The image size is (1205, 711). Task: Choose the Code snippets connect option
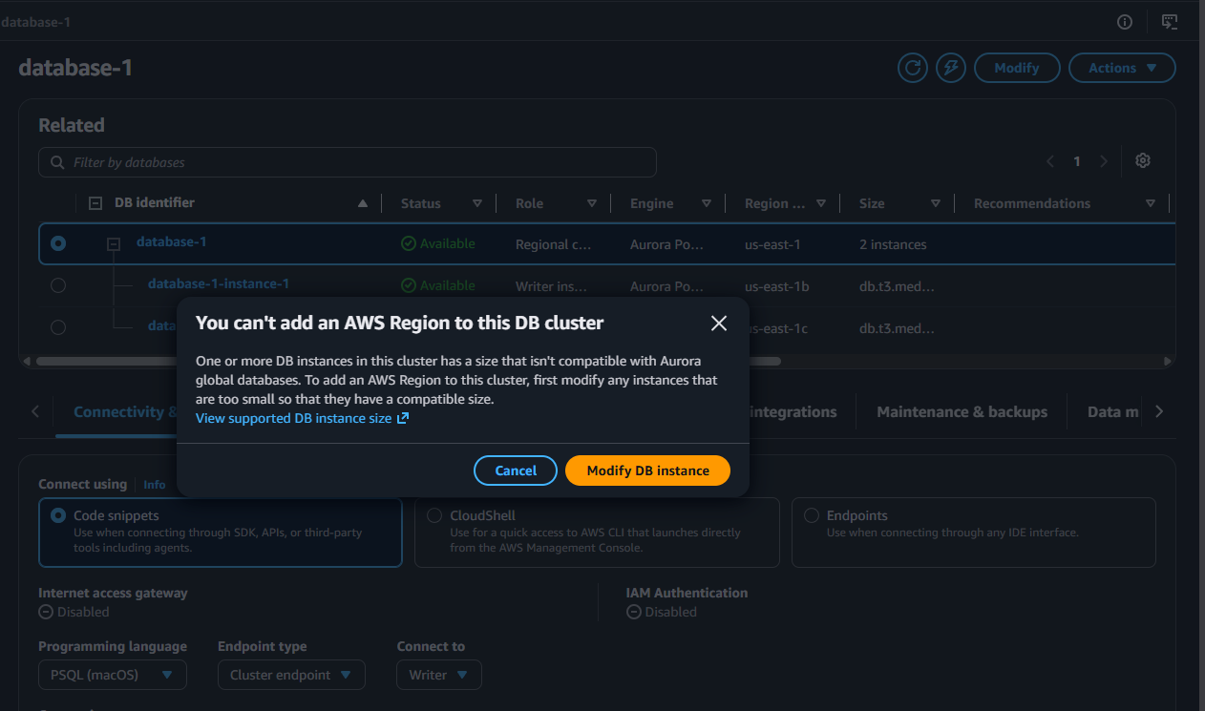(x=221, y=533)
